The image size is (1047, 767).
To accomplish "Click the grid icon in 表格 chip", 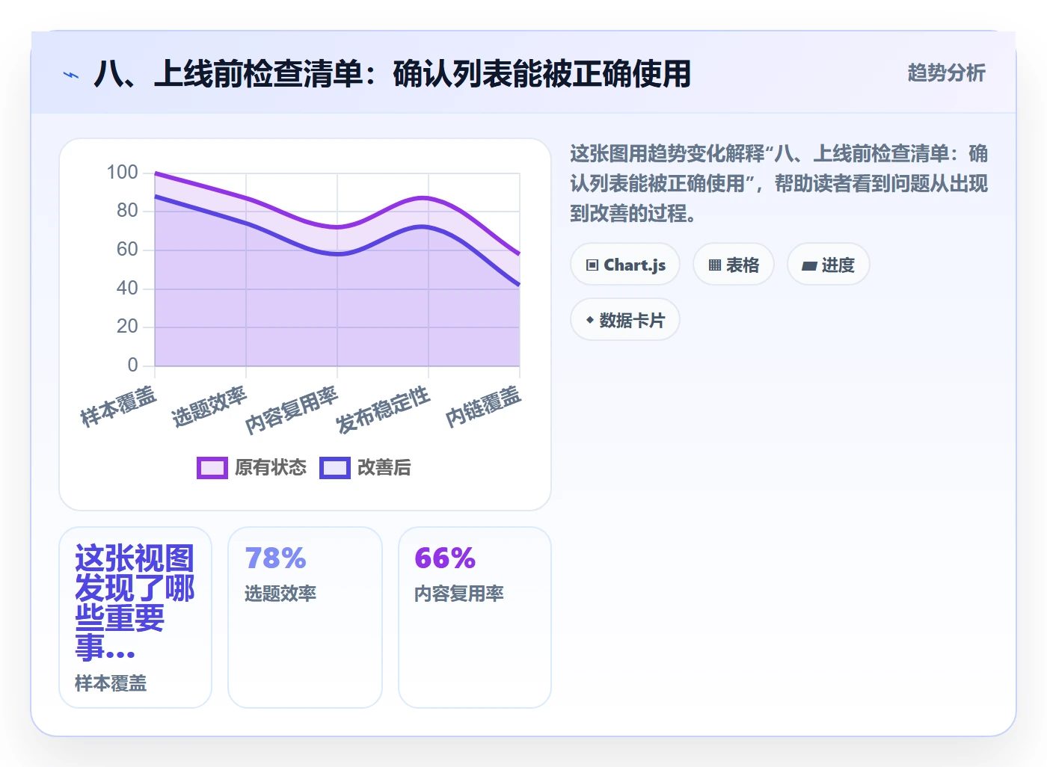I will [x=715, y=265].
